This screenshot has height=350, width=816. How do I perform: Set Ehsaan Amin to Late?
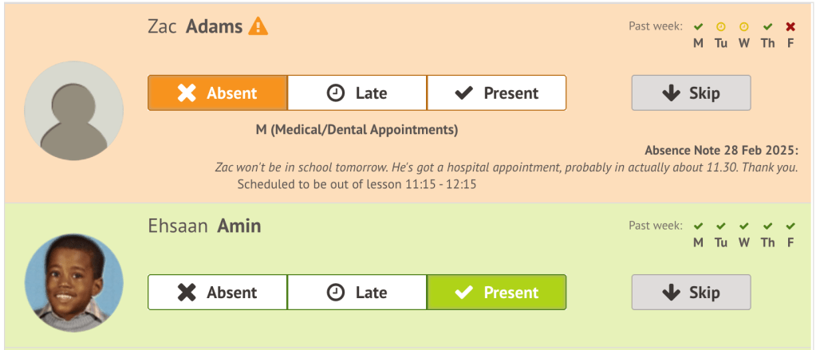[x=357, y=292]
